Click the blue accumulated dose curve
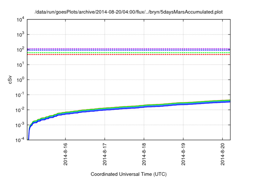Screen dimensions: 254x178 130,108
